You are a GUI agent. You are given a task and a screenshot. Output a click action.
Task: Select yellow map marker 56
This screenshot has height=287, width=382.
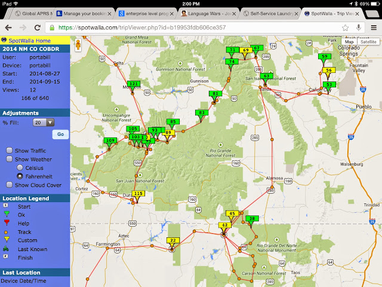coord(329,70)
